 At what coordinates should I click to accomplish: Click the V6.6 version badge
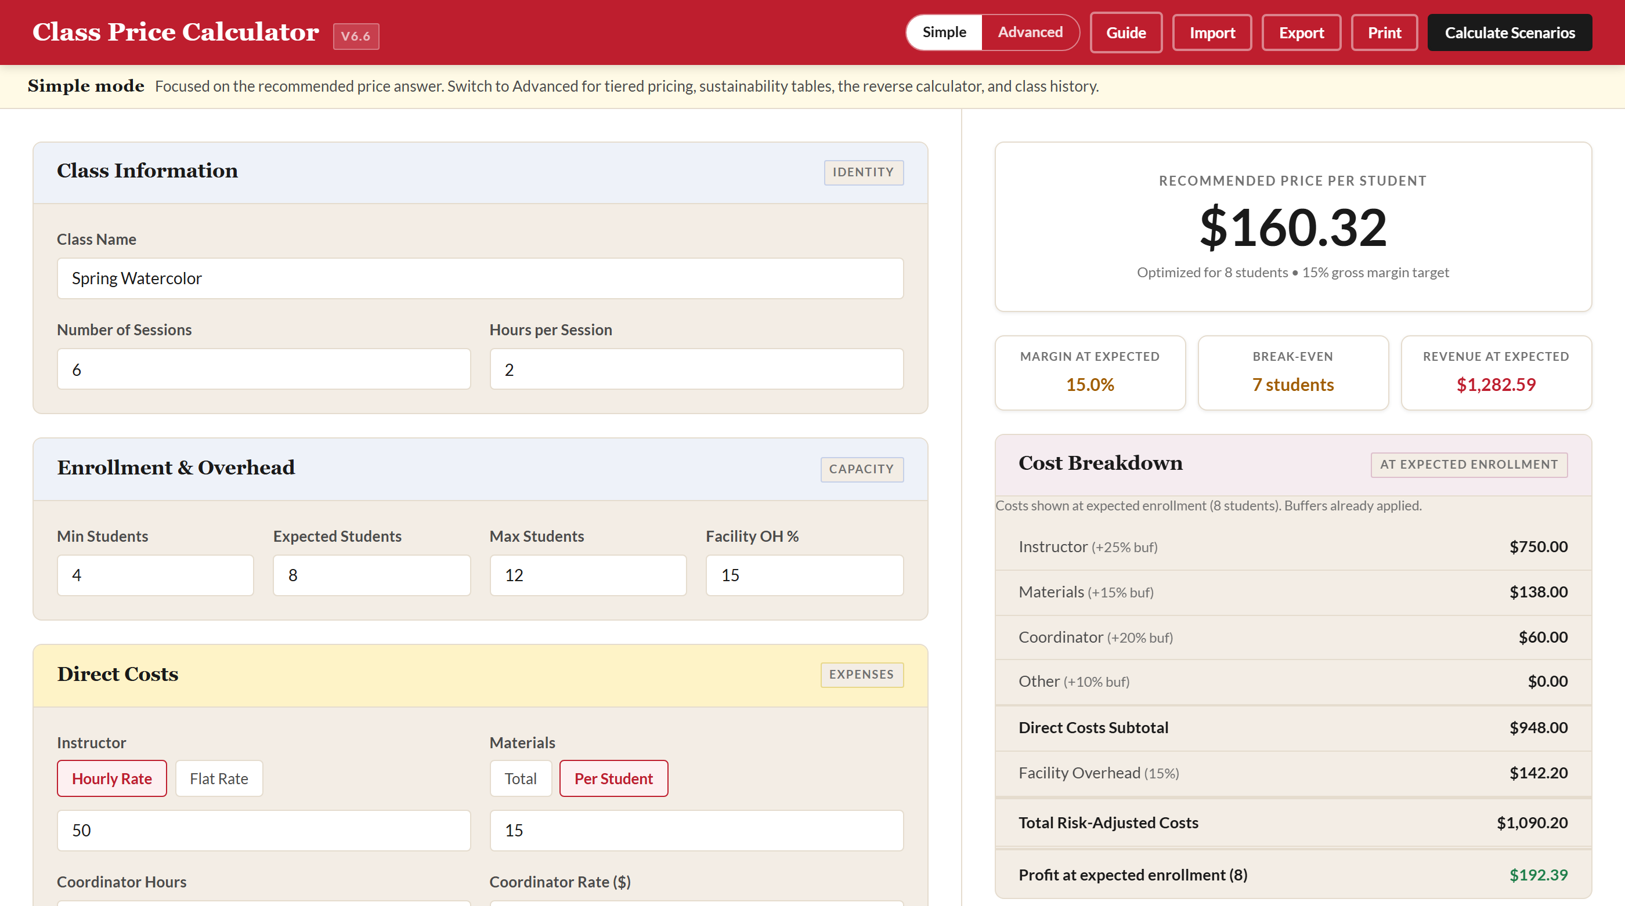tap(356, 37)
